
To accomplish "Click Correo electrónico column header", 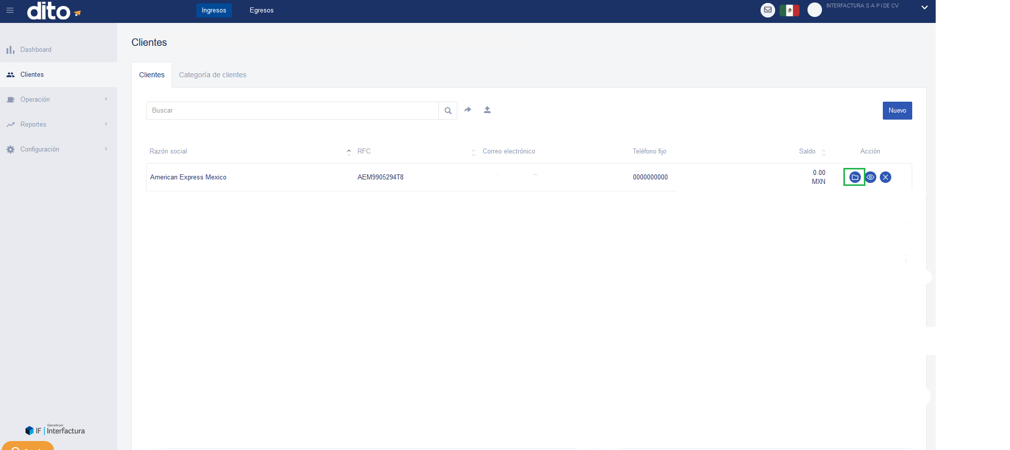I will (x=509, y=151).
